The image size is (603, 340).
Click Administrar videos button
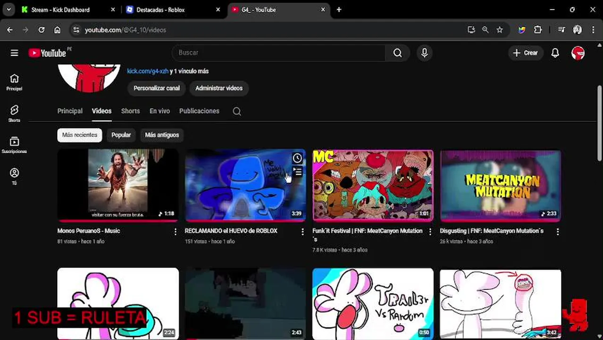point(219,88)
